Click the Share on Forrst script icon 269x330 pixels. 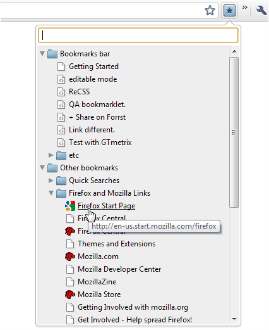(x=61, y=117)
